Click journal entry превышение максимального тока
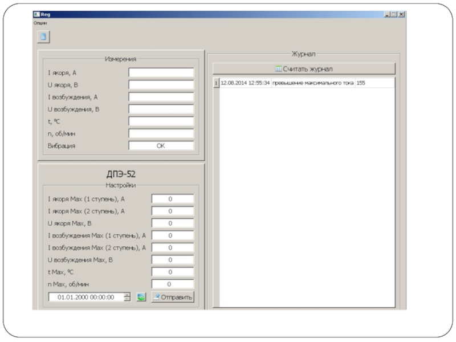Image resolution: width=456 pixels, height=342 pixels. [x=313, y=83]
